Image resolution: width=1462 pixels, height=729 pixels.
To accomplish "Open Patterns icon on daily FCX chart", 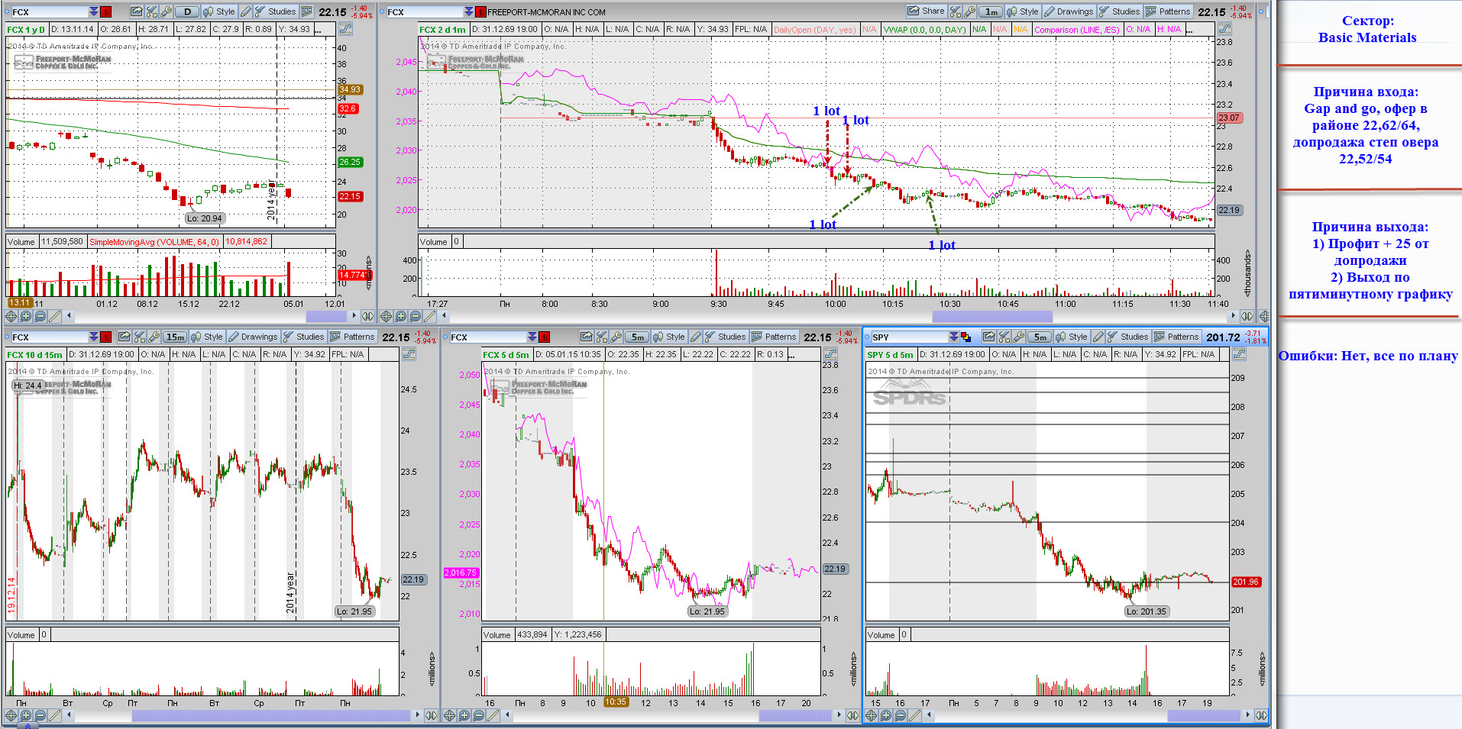I will (x=306, y=11).
